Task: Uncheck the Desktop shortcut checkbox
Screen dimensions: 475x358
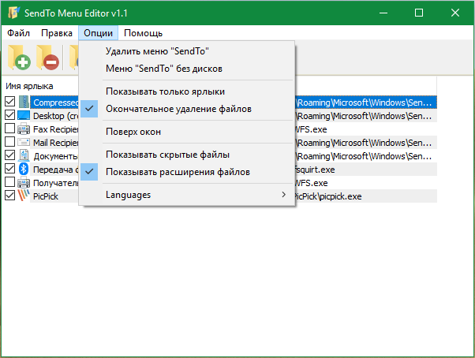Action: pyautogui.click(x=9, y=115)
